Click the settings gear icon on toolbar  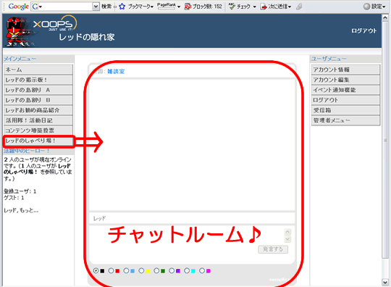point(366,7)
